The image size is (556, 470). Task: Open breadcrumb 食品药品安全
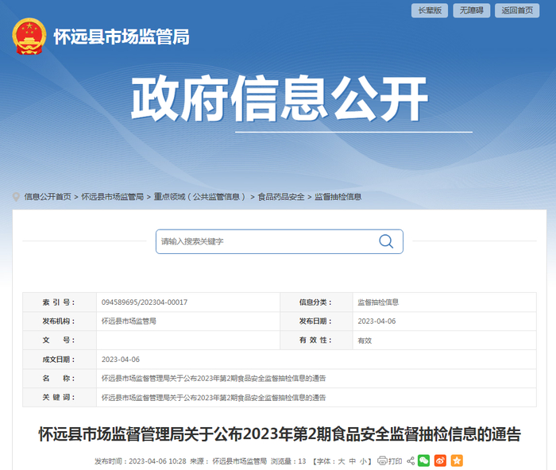click(281, 197)
